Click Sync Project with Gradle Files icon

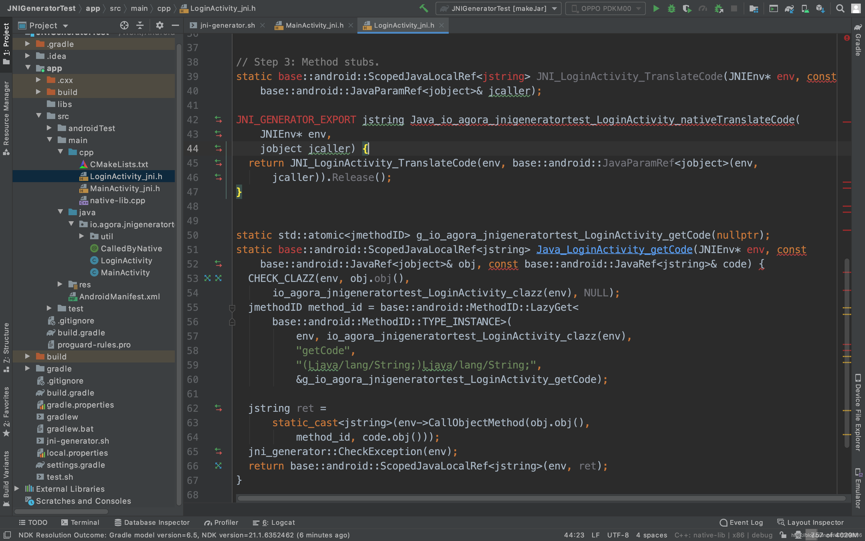tap(789, 8)
